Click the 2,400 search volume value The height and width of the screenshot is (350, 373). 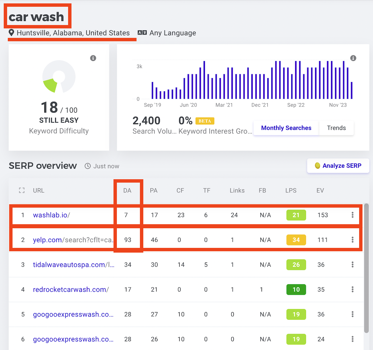tap(146, 121)
